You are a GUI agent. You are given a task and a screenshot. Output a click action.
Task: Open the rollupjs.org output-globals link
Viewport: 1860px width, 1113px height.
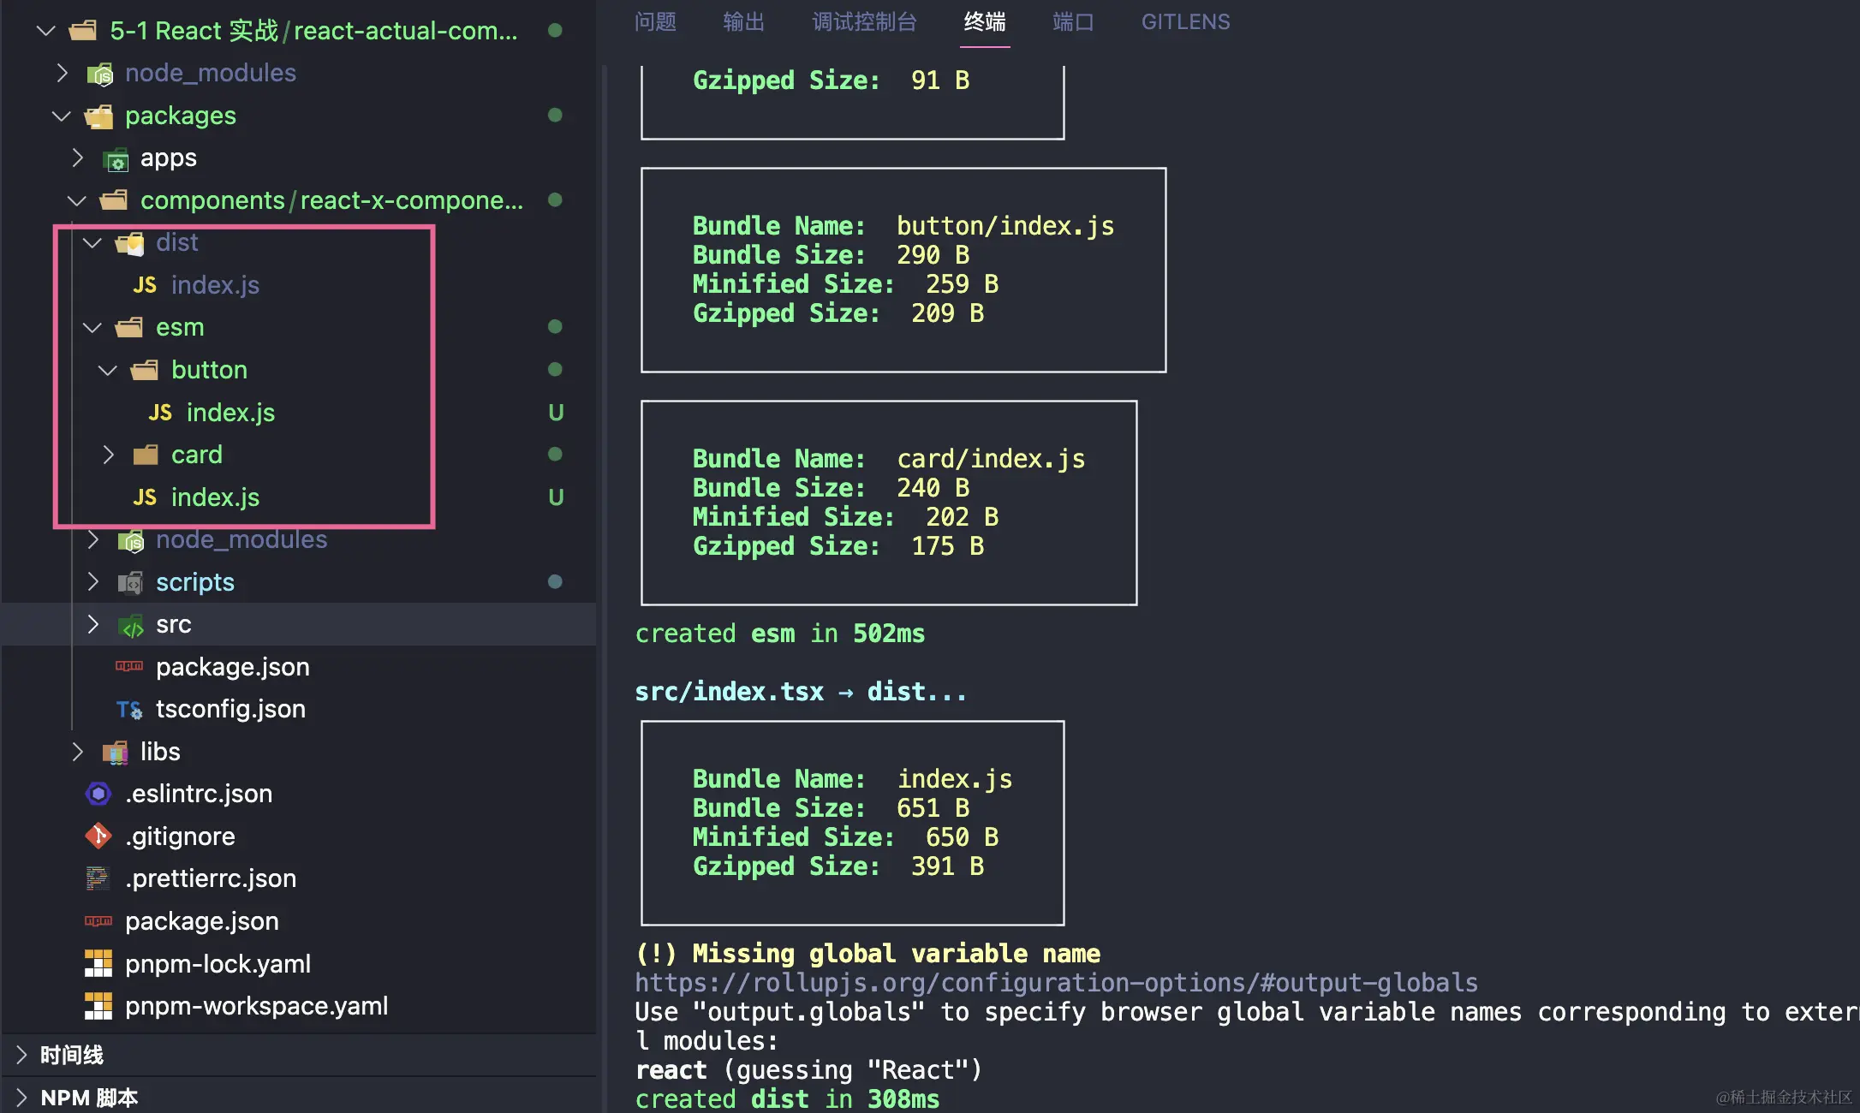1056,983
